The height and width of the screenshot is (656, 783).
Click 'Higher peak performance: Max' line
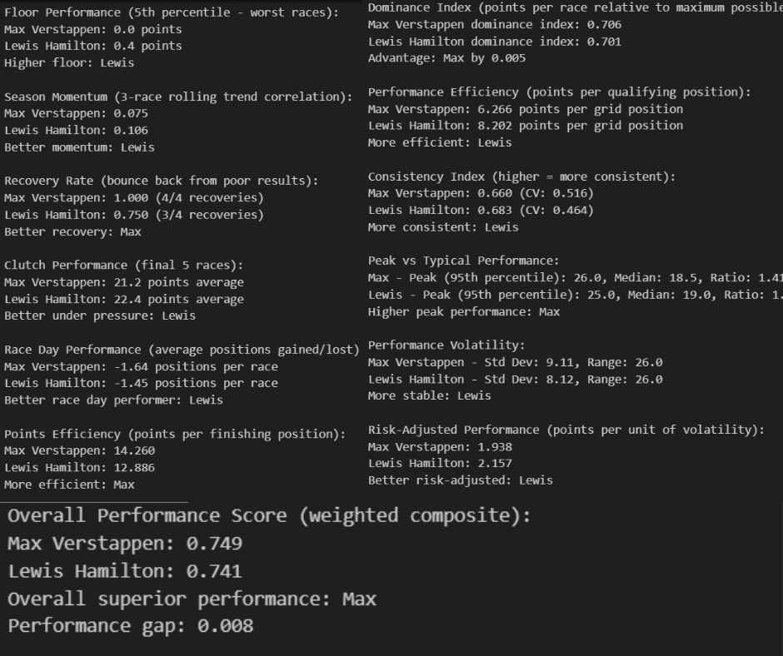pos(464,312)
